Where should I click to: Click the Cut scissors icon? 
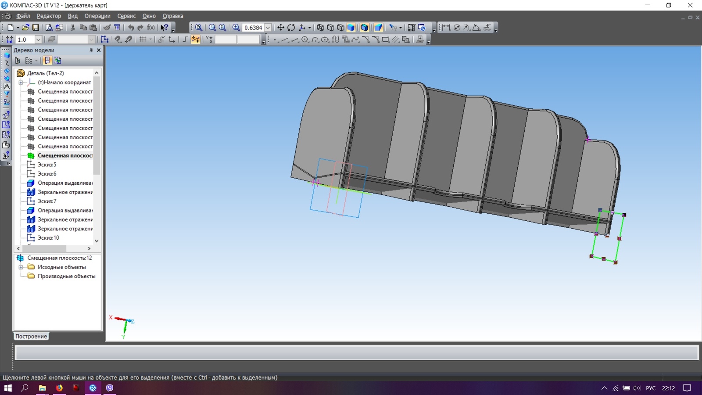73,27
